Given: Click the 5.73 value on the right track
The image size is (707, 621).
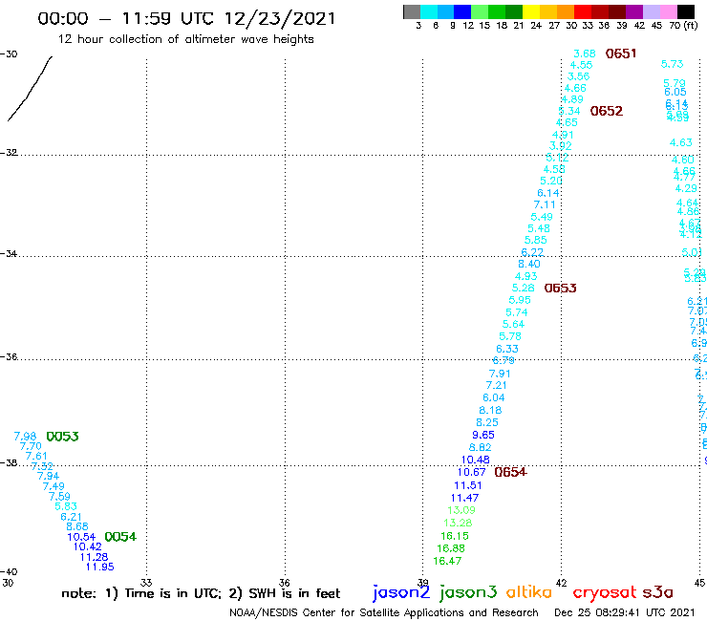Looking at the screenshot, I should [672, 64].
